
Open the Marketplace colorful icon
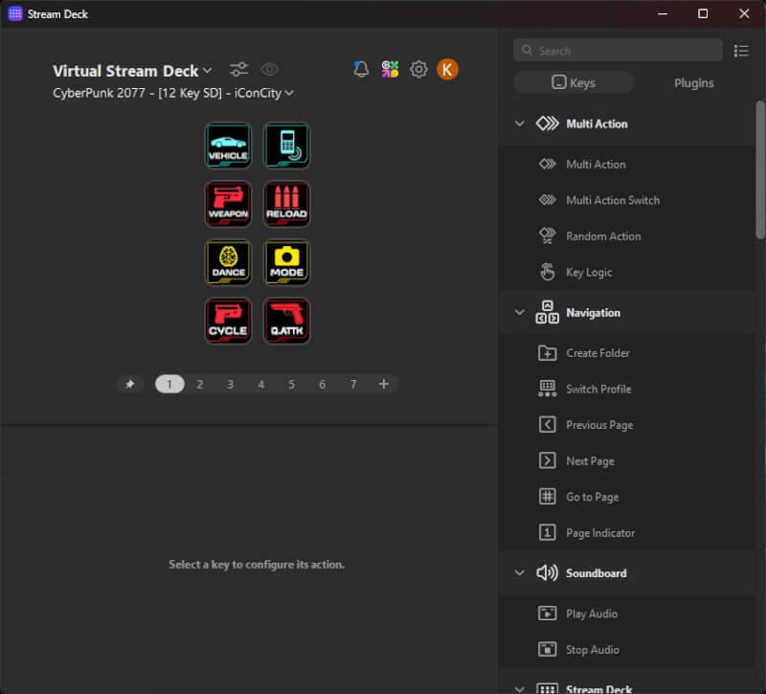(390, 69)
